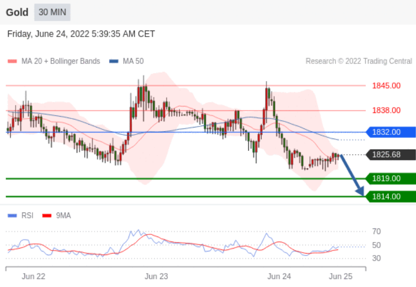This screenshot has width=416, height=287.
Task: Click the 1814.00 support price tag
Action: click(391, 196)
